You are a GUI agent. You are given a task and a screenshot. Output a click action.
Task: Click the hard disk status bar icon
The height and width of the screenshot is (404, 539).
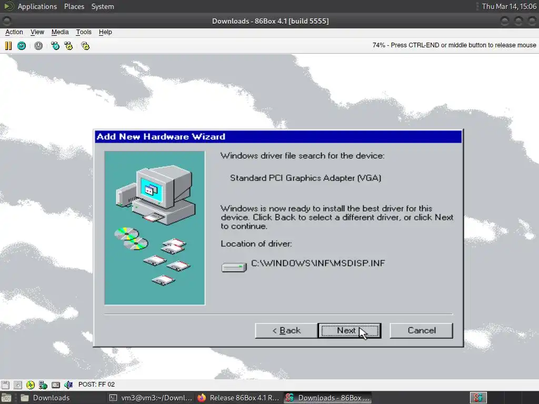point(56,385)
